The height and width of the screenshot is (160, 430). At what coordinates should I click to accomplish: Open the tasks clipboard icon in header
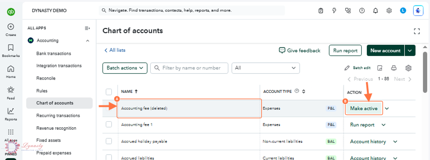tap(321, 11)
